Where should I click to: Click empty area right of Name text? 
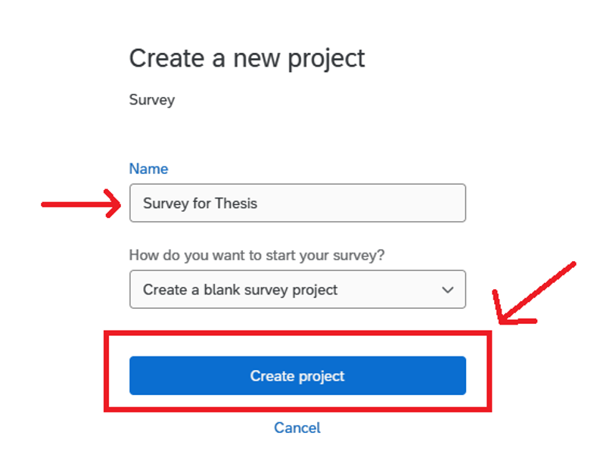point(363,203)
